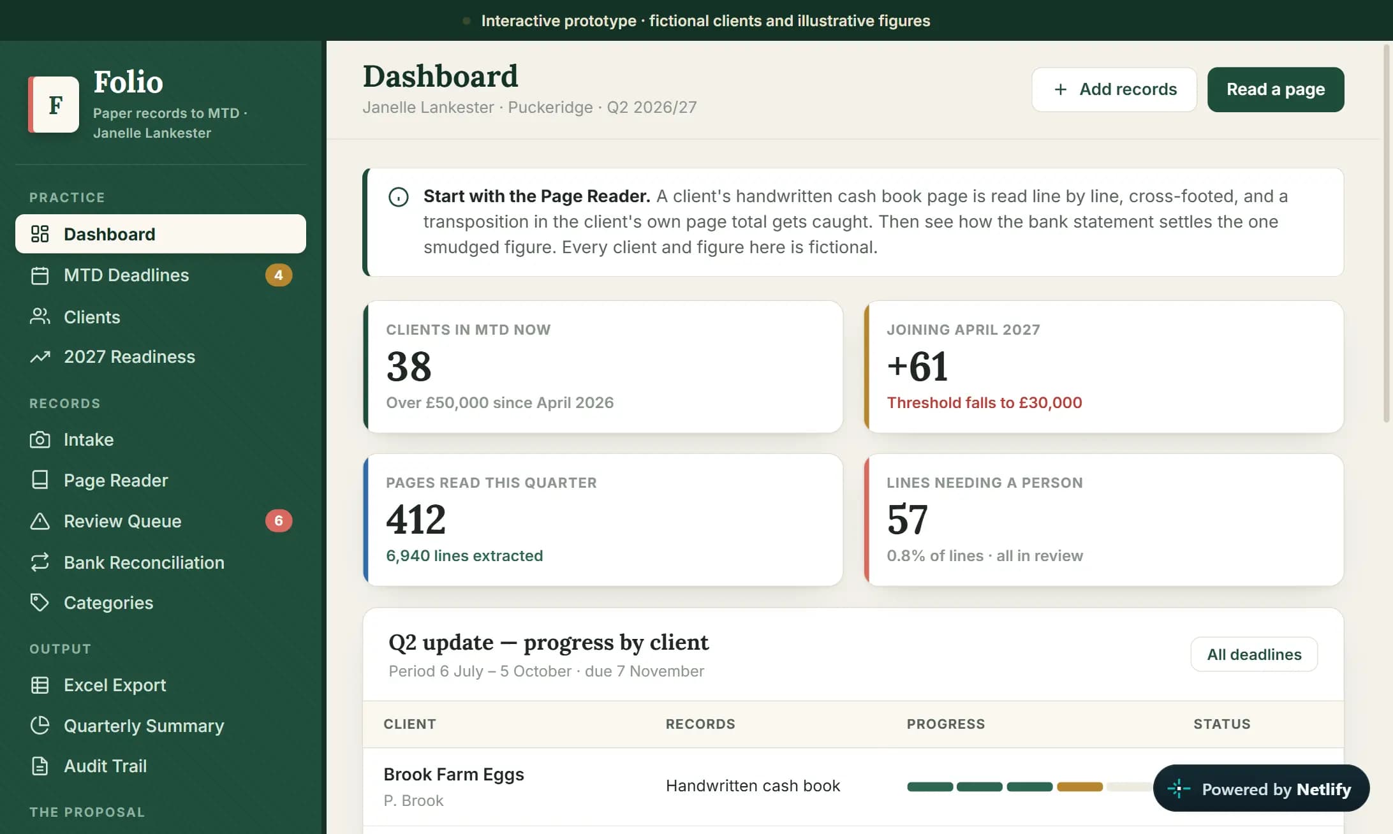The width and height of the screenshot is (1393, 834).
Task: Click the 'Threshold falls to £30,000' text
Action: (984, 403)
